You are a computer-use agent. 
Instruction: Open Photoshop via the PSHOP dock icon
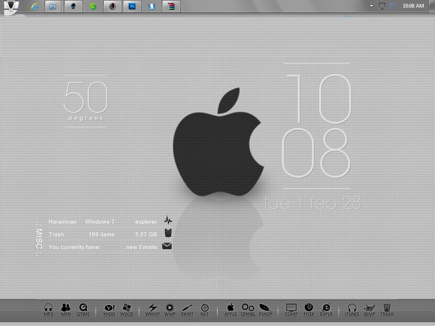(266, 308)
